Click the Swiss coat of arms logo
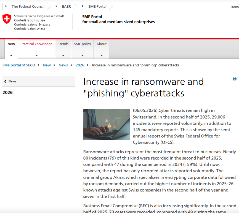239x213 pixels. [7, 19]
